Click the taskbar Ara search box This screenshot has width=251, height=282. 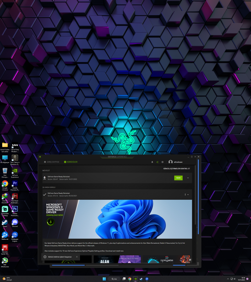click(x=114, y=279)
